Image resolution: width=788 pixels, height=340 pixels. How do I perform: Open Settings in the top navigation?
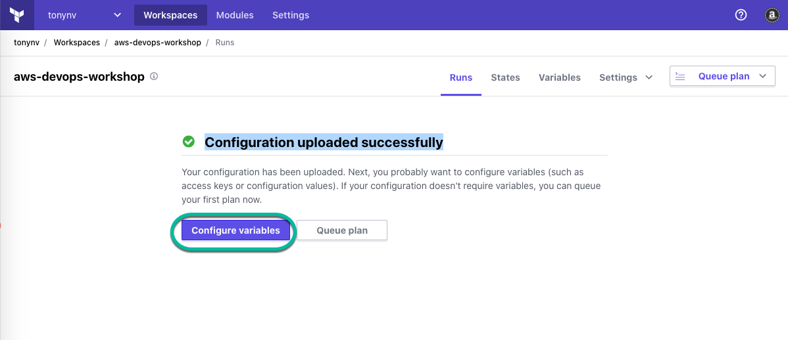point(291,15)
